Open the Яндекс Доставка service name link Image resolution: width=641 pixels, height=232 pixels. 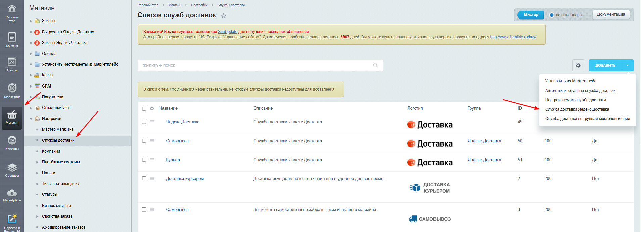183,122
